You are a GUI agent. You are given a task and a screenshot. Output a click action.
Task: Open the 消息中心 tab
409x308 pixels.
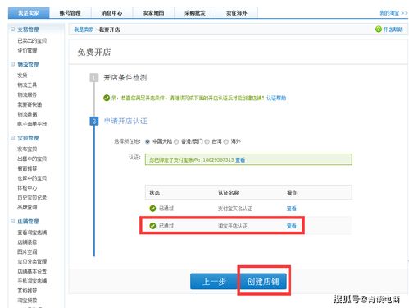click(x=111, y=13)
